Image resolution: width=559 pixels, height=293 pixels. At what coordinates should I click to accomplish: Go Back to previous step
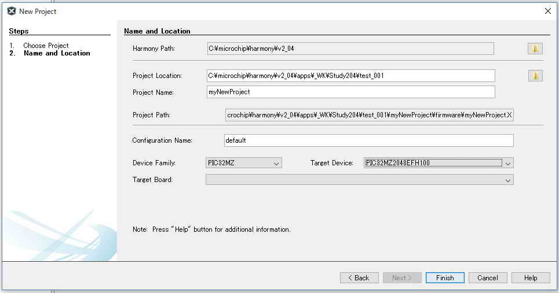click(359, 278)
